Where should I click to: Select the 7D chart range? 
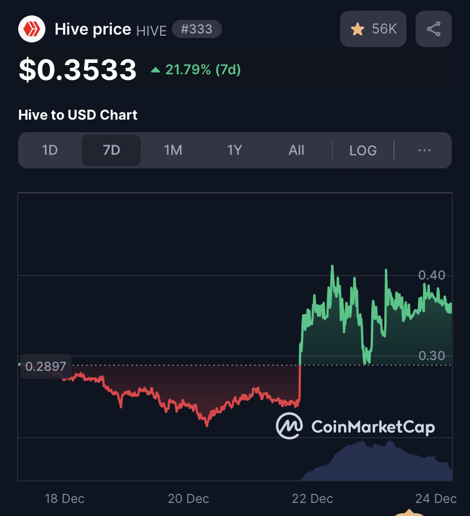[111, 150]
